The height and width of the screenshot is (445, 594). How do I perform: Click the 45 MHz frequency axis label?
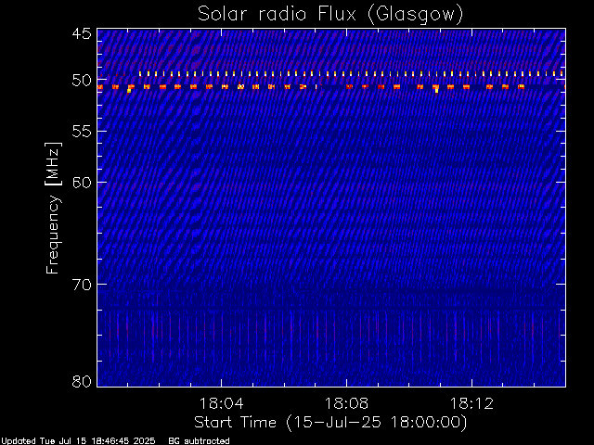point(81,34)
